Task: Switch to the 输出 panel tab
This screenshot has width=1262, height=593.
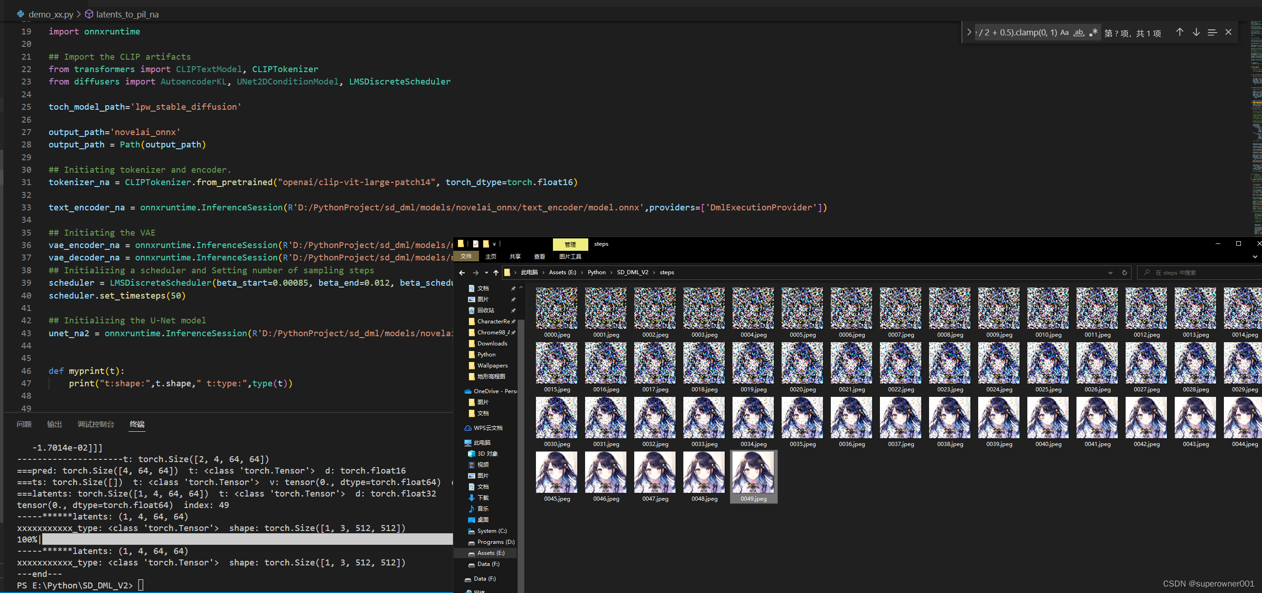Action: pyautogui.click(x=54, y=424)
